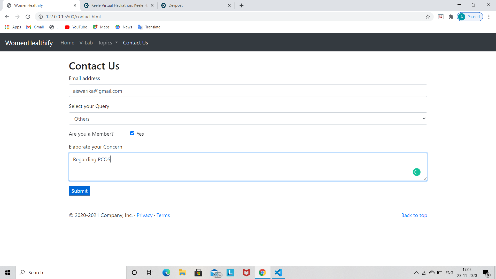496x279 pixels.
Task: Bookmark page with star icon
Action: [x=428, y=17]
